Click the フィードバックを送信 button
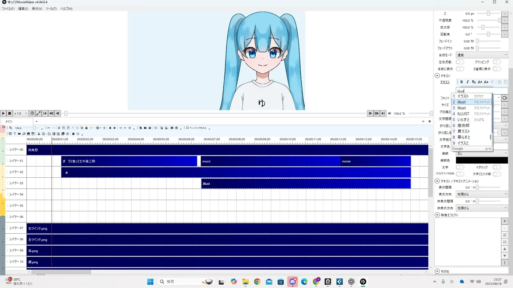 click(196, 128)
